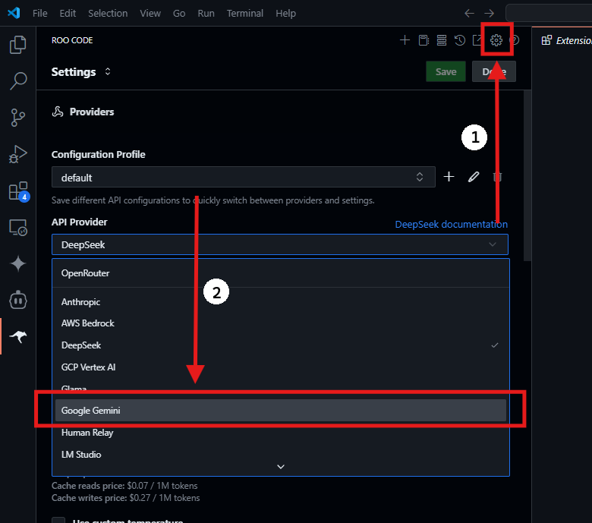Open Roo Code task history
The image size is (592, 523).
459,40
